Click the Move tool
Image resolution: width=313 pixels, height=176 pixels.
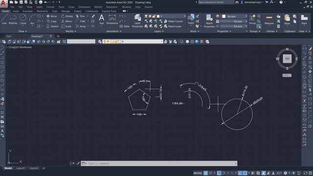pyautogui.click(x=51, y=16)
